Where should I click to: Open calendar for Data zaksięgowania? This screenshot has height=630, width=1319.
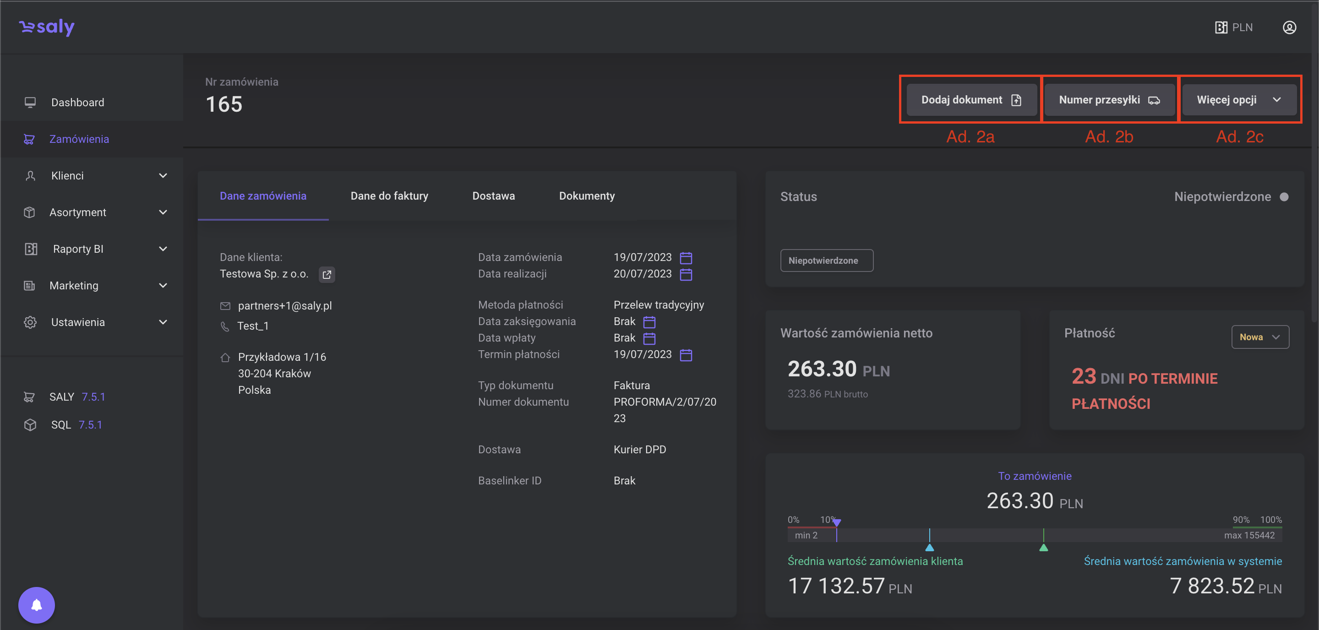[649, 322]
